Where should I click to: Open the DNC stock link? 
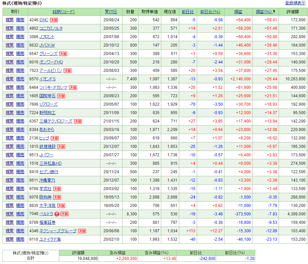(44, 20)
